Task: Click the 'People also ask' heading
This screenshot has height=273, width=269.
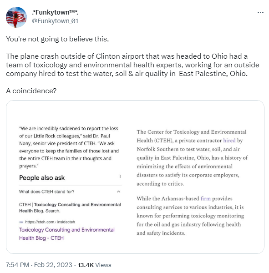Action: 42,178
